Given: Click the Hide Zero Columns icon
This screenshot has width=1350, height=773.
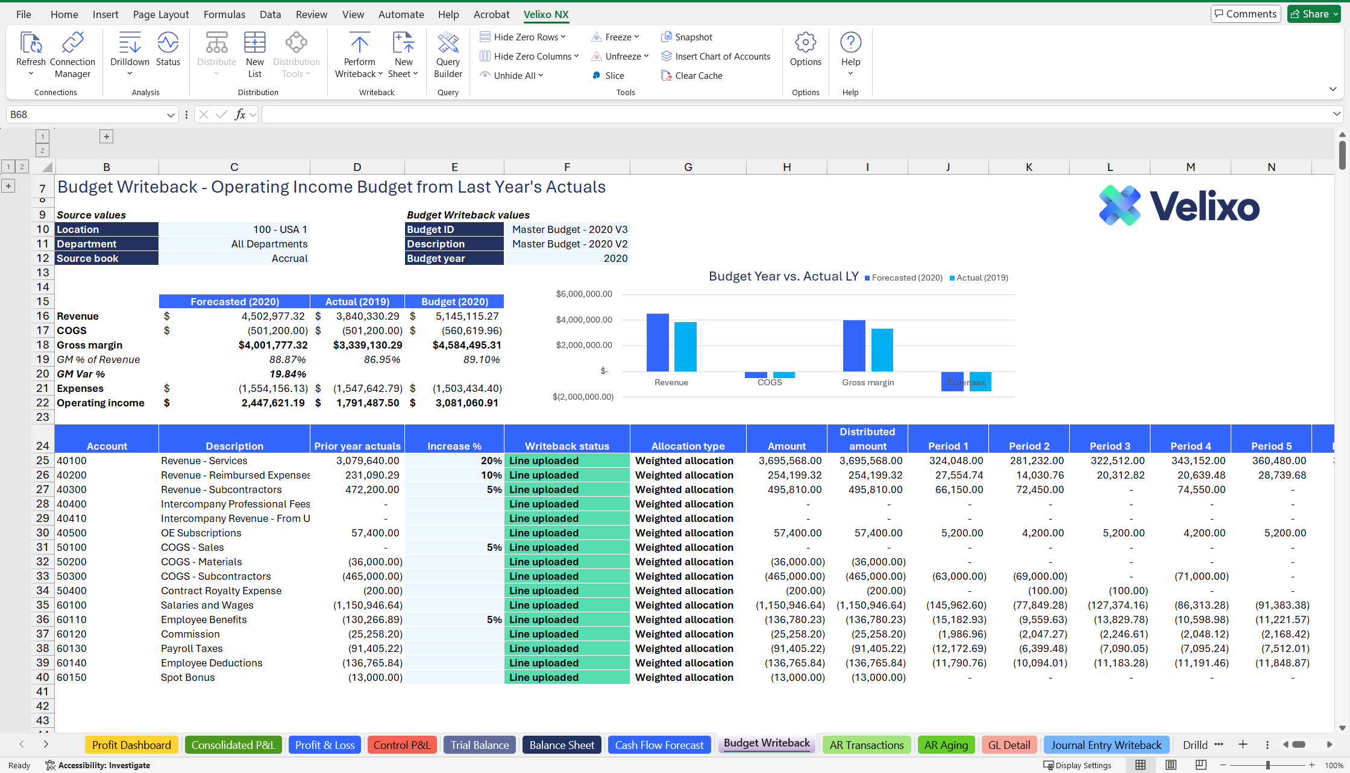Looking at the screenshot, I should [x=485, y=56].
